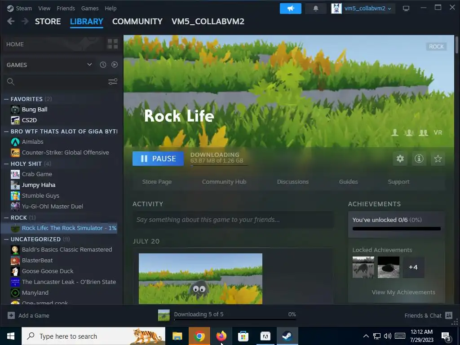The width and height of the screenshot is (460, 345).
Task: Open the Friends & Chat icon
Action: coord(449,315)
